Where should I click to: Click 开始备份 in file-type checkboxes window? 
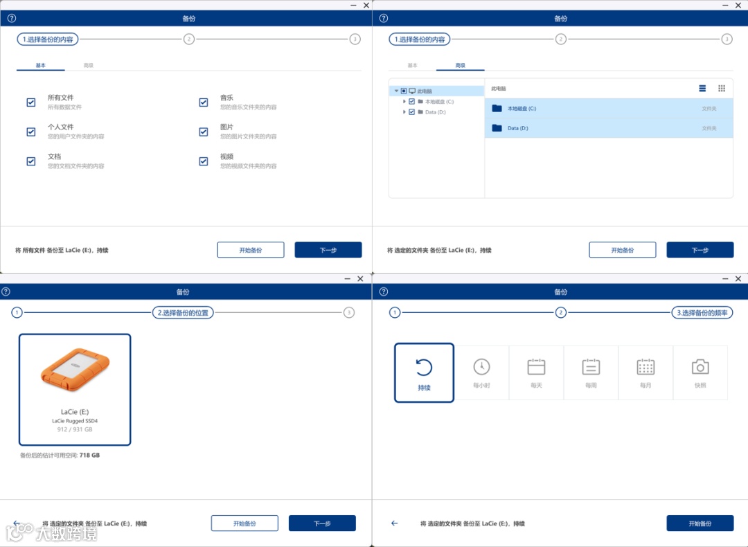point(251,250)
